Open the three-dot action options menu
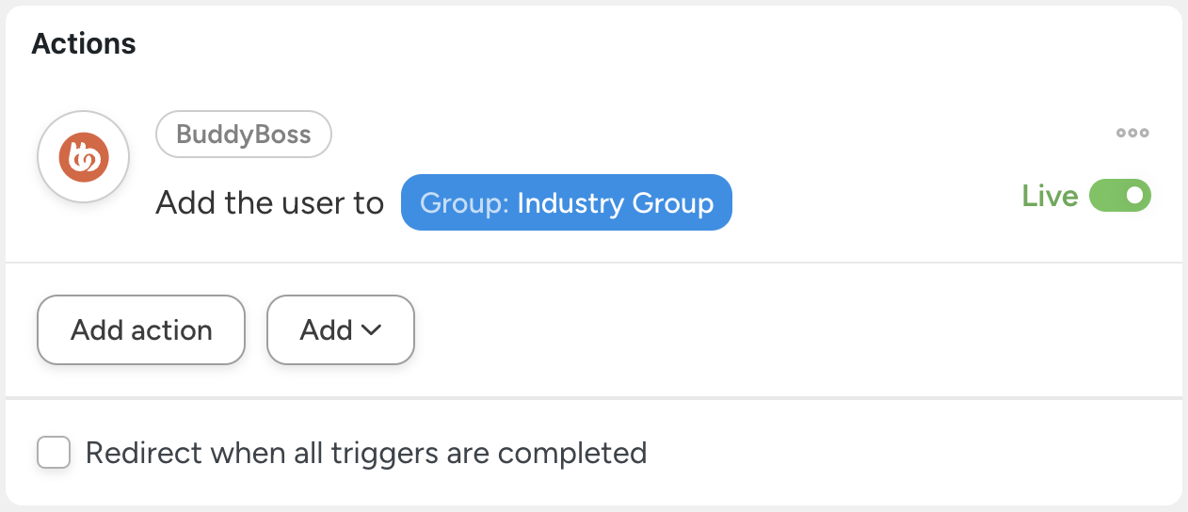This screenshot has height=512, width=1188. coord(1132,133)
